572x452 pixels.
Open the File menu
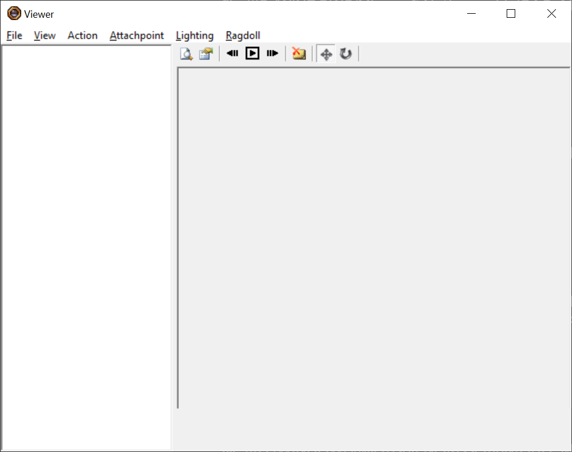(14, 36)
